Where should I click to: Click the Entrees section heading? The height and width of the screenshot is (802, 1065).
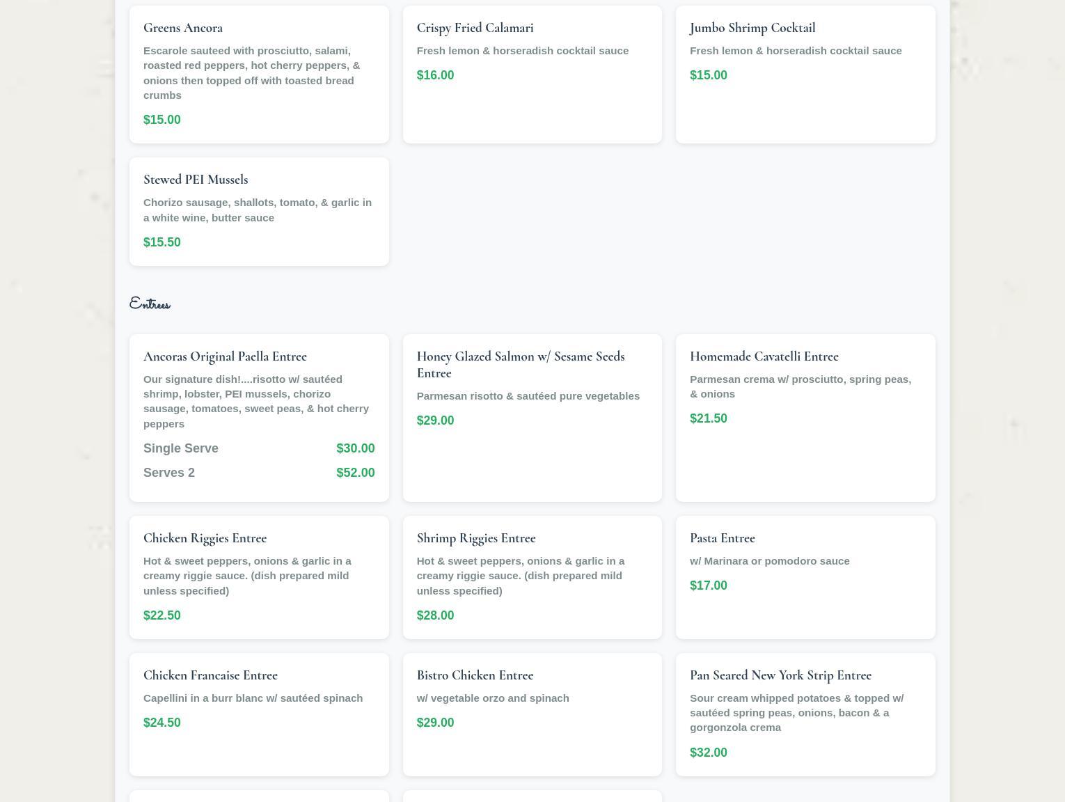(150, 304)
